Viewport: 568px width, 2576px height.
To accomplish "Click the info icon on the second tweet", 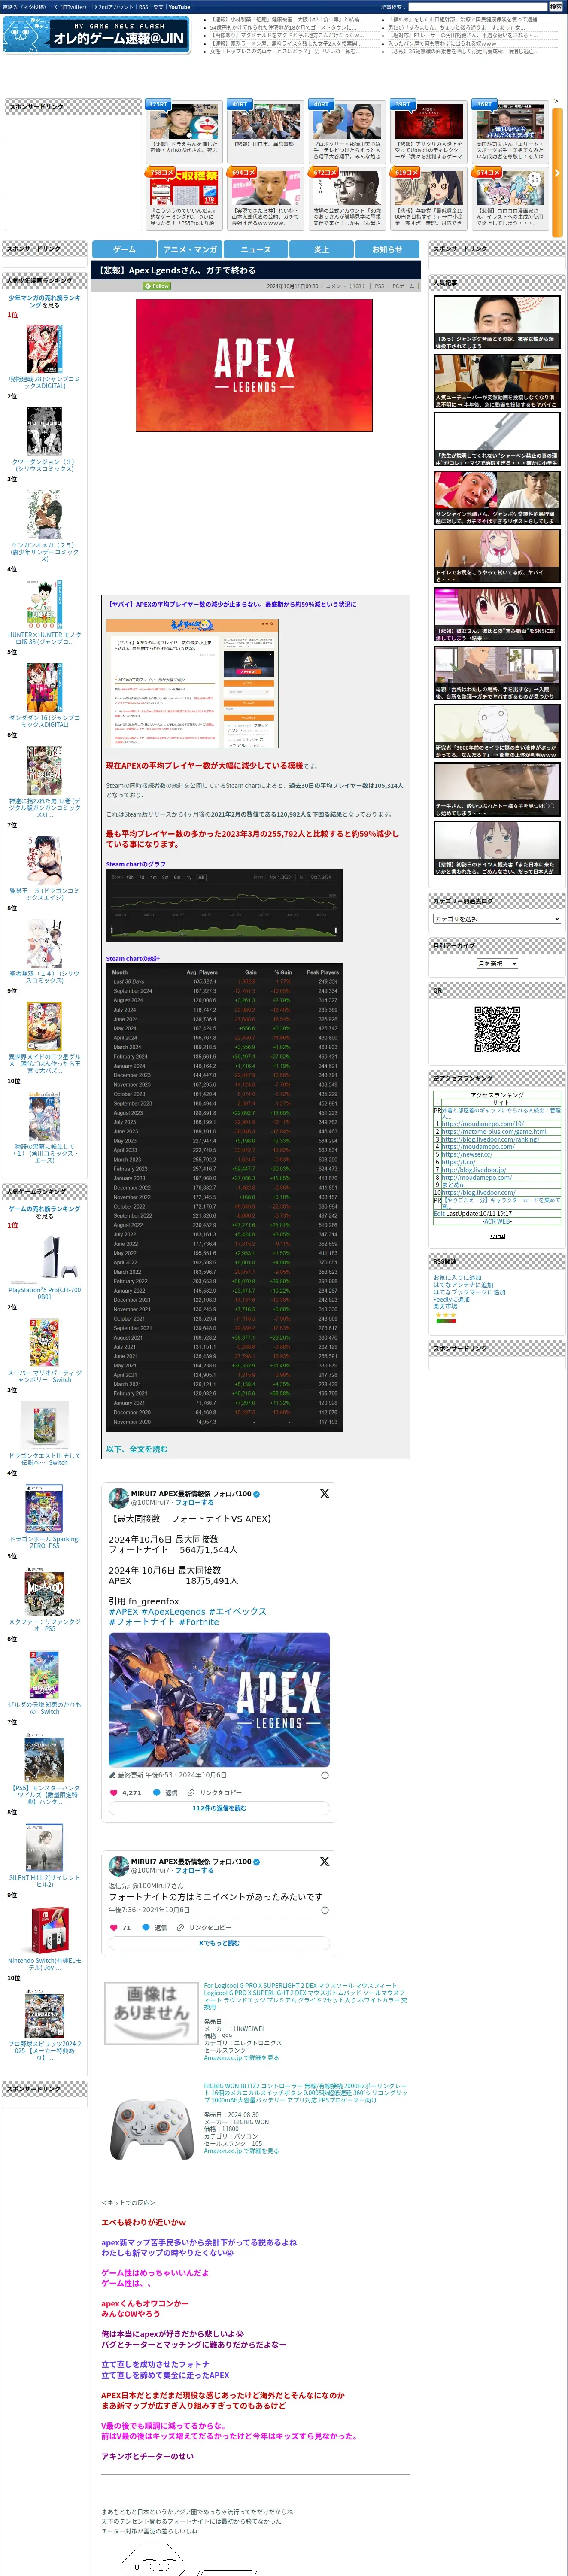I will [324, 1910].
